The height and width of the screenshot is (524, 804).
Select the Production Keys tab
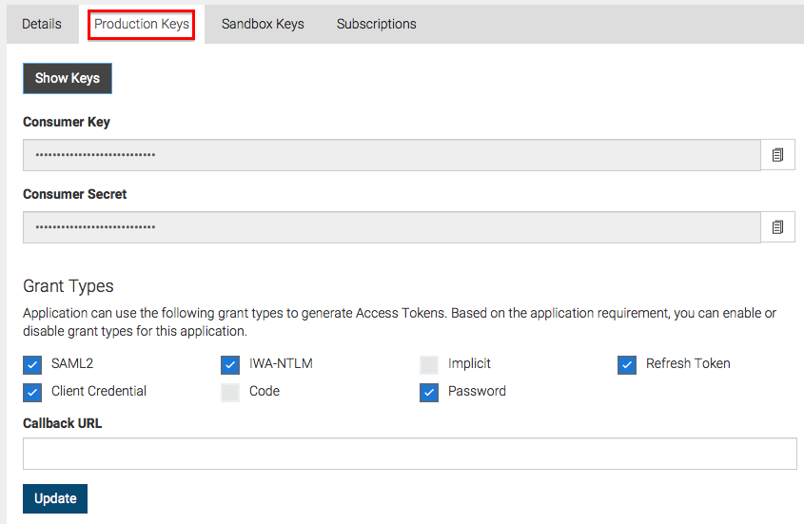142,24
